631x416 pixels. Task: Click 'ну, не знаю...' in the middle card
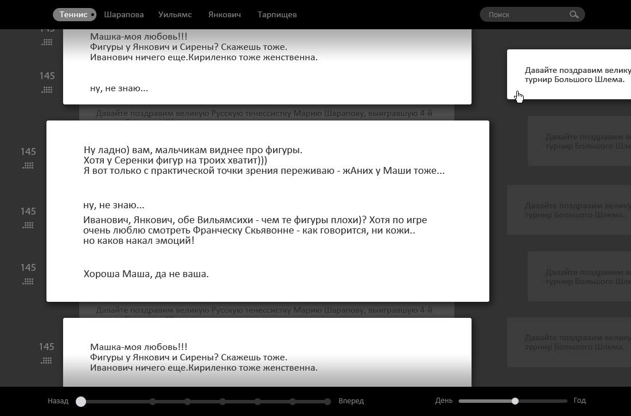pyautogui.click(x=114, y=205)
